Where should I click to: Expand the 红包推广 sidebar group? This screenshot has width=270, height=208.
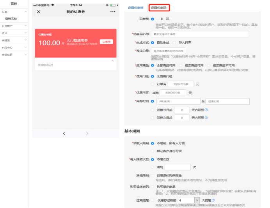(x=26, y=26)
